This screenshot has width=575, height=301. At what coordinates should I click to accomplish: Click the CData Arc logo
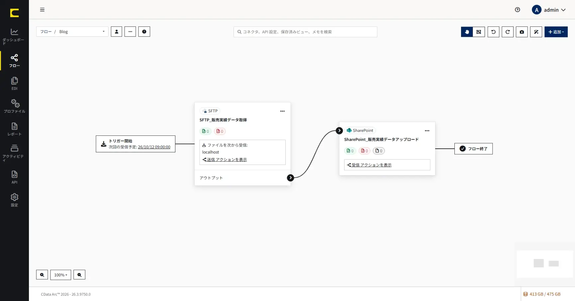(x=14, y=13)
